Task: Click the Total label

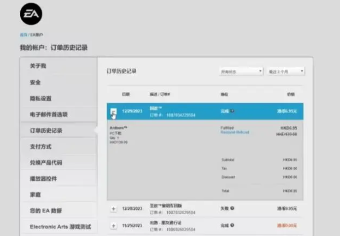Action: (x=226, y=191)
